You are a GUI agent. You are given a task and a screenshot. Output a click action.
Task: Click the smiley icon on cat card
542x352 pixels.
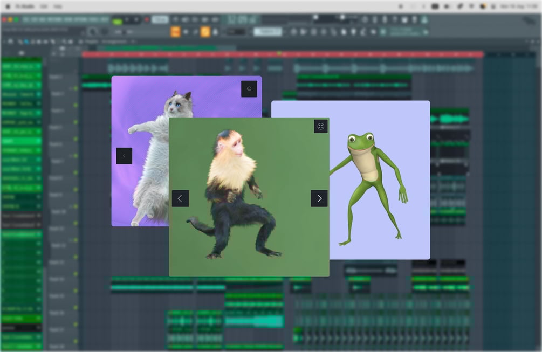[249, 89]
